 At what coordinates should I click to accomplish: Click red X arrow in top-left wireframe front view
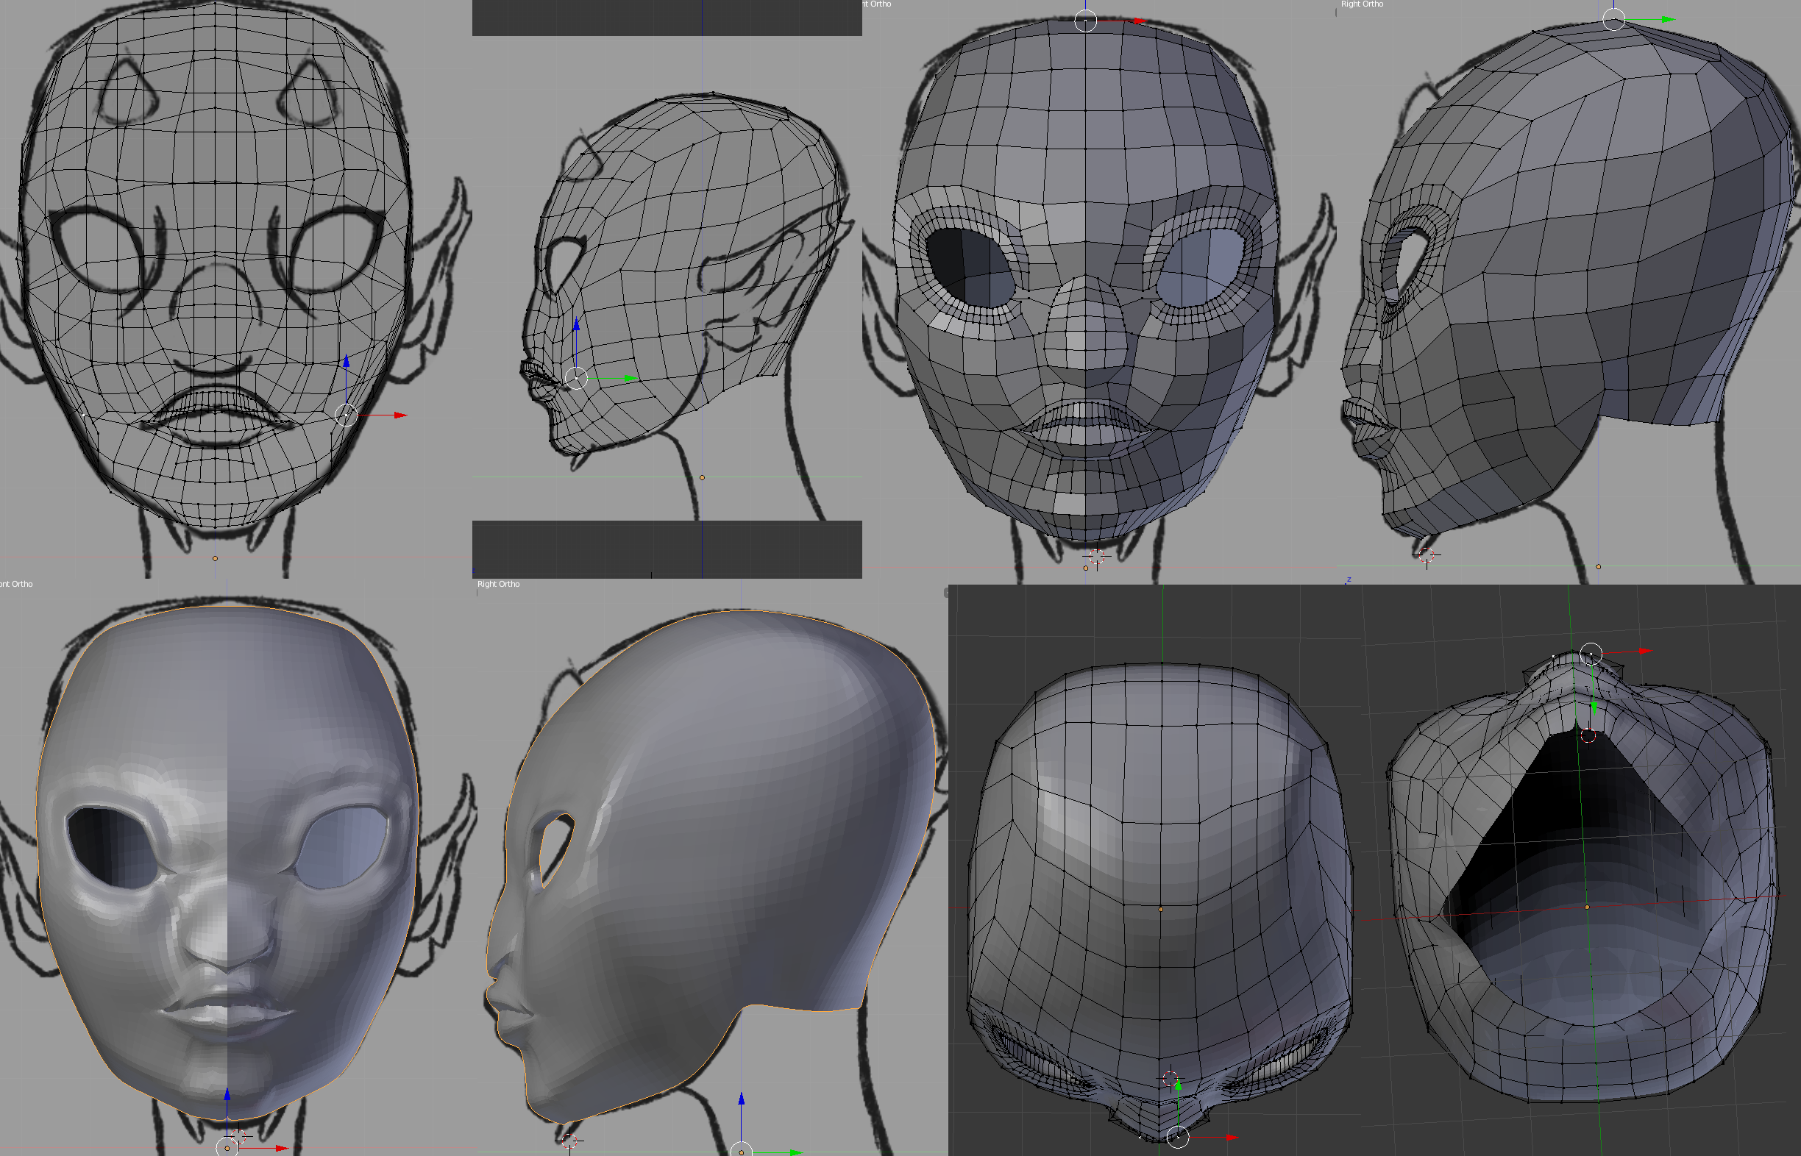pos(400,415)
